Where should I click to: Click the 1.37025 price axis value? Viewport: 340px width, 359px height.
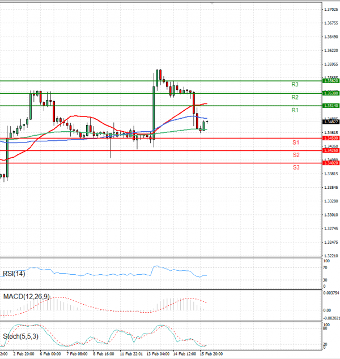click(331, 10)
